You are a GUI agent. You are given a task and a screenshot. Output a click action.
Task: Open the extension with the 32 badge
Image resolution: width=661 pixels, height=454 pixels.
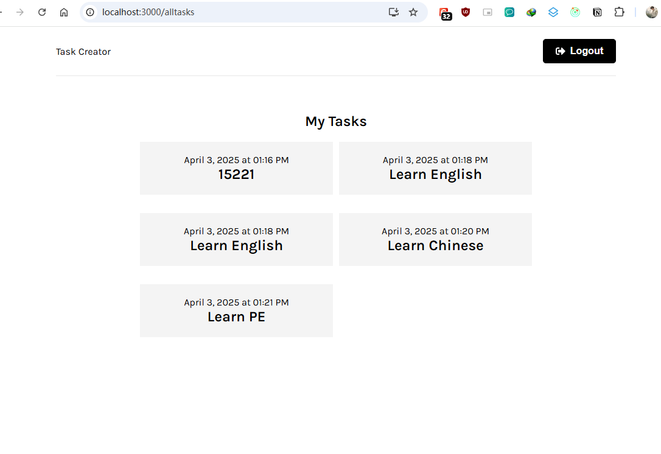(x=445, y=13)
